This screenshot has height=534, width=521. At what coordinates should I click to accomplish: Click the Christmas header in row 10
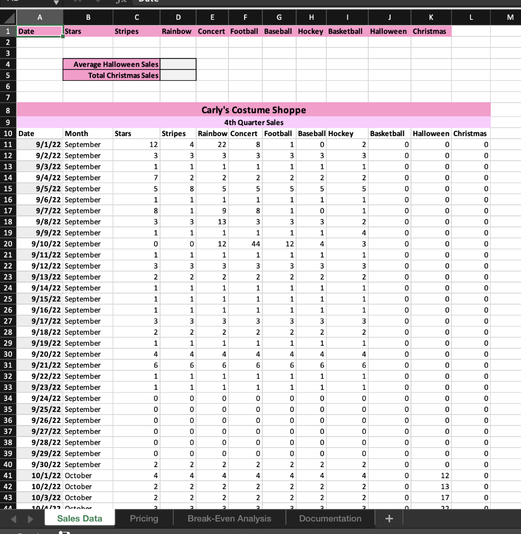pyautogui.click(x=471, y=133)
